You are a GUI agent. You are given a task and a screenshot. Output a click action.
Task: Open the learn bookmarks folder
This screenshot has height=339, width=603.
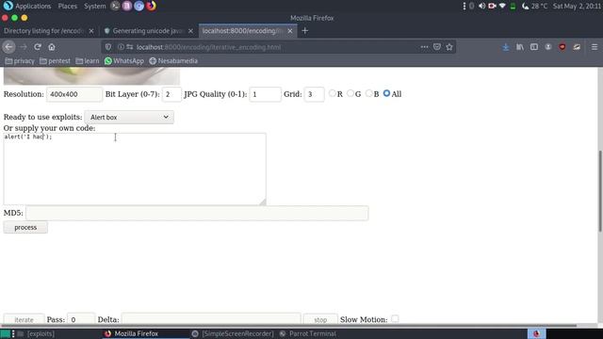[88, 60]
